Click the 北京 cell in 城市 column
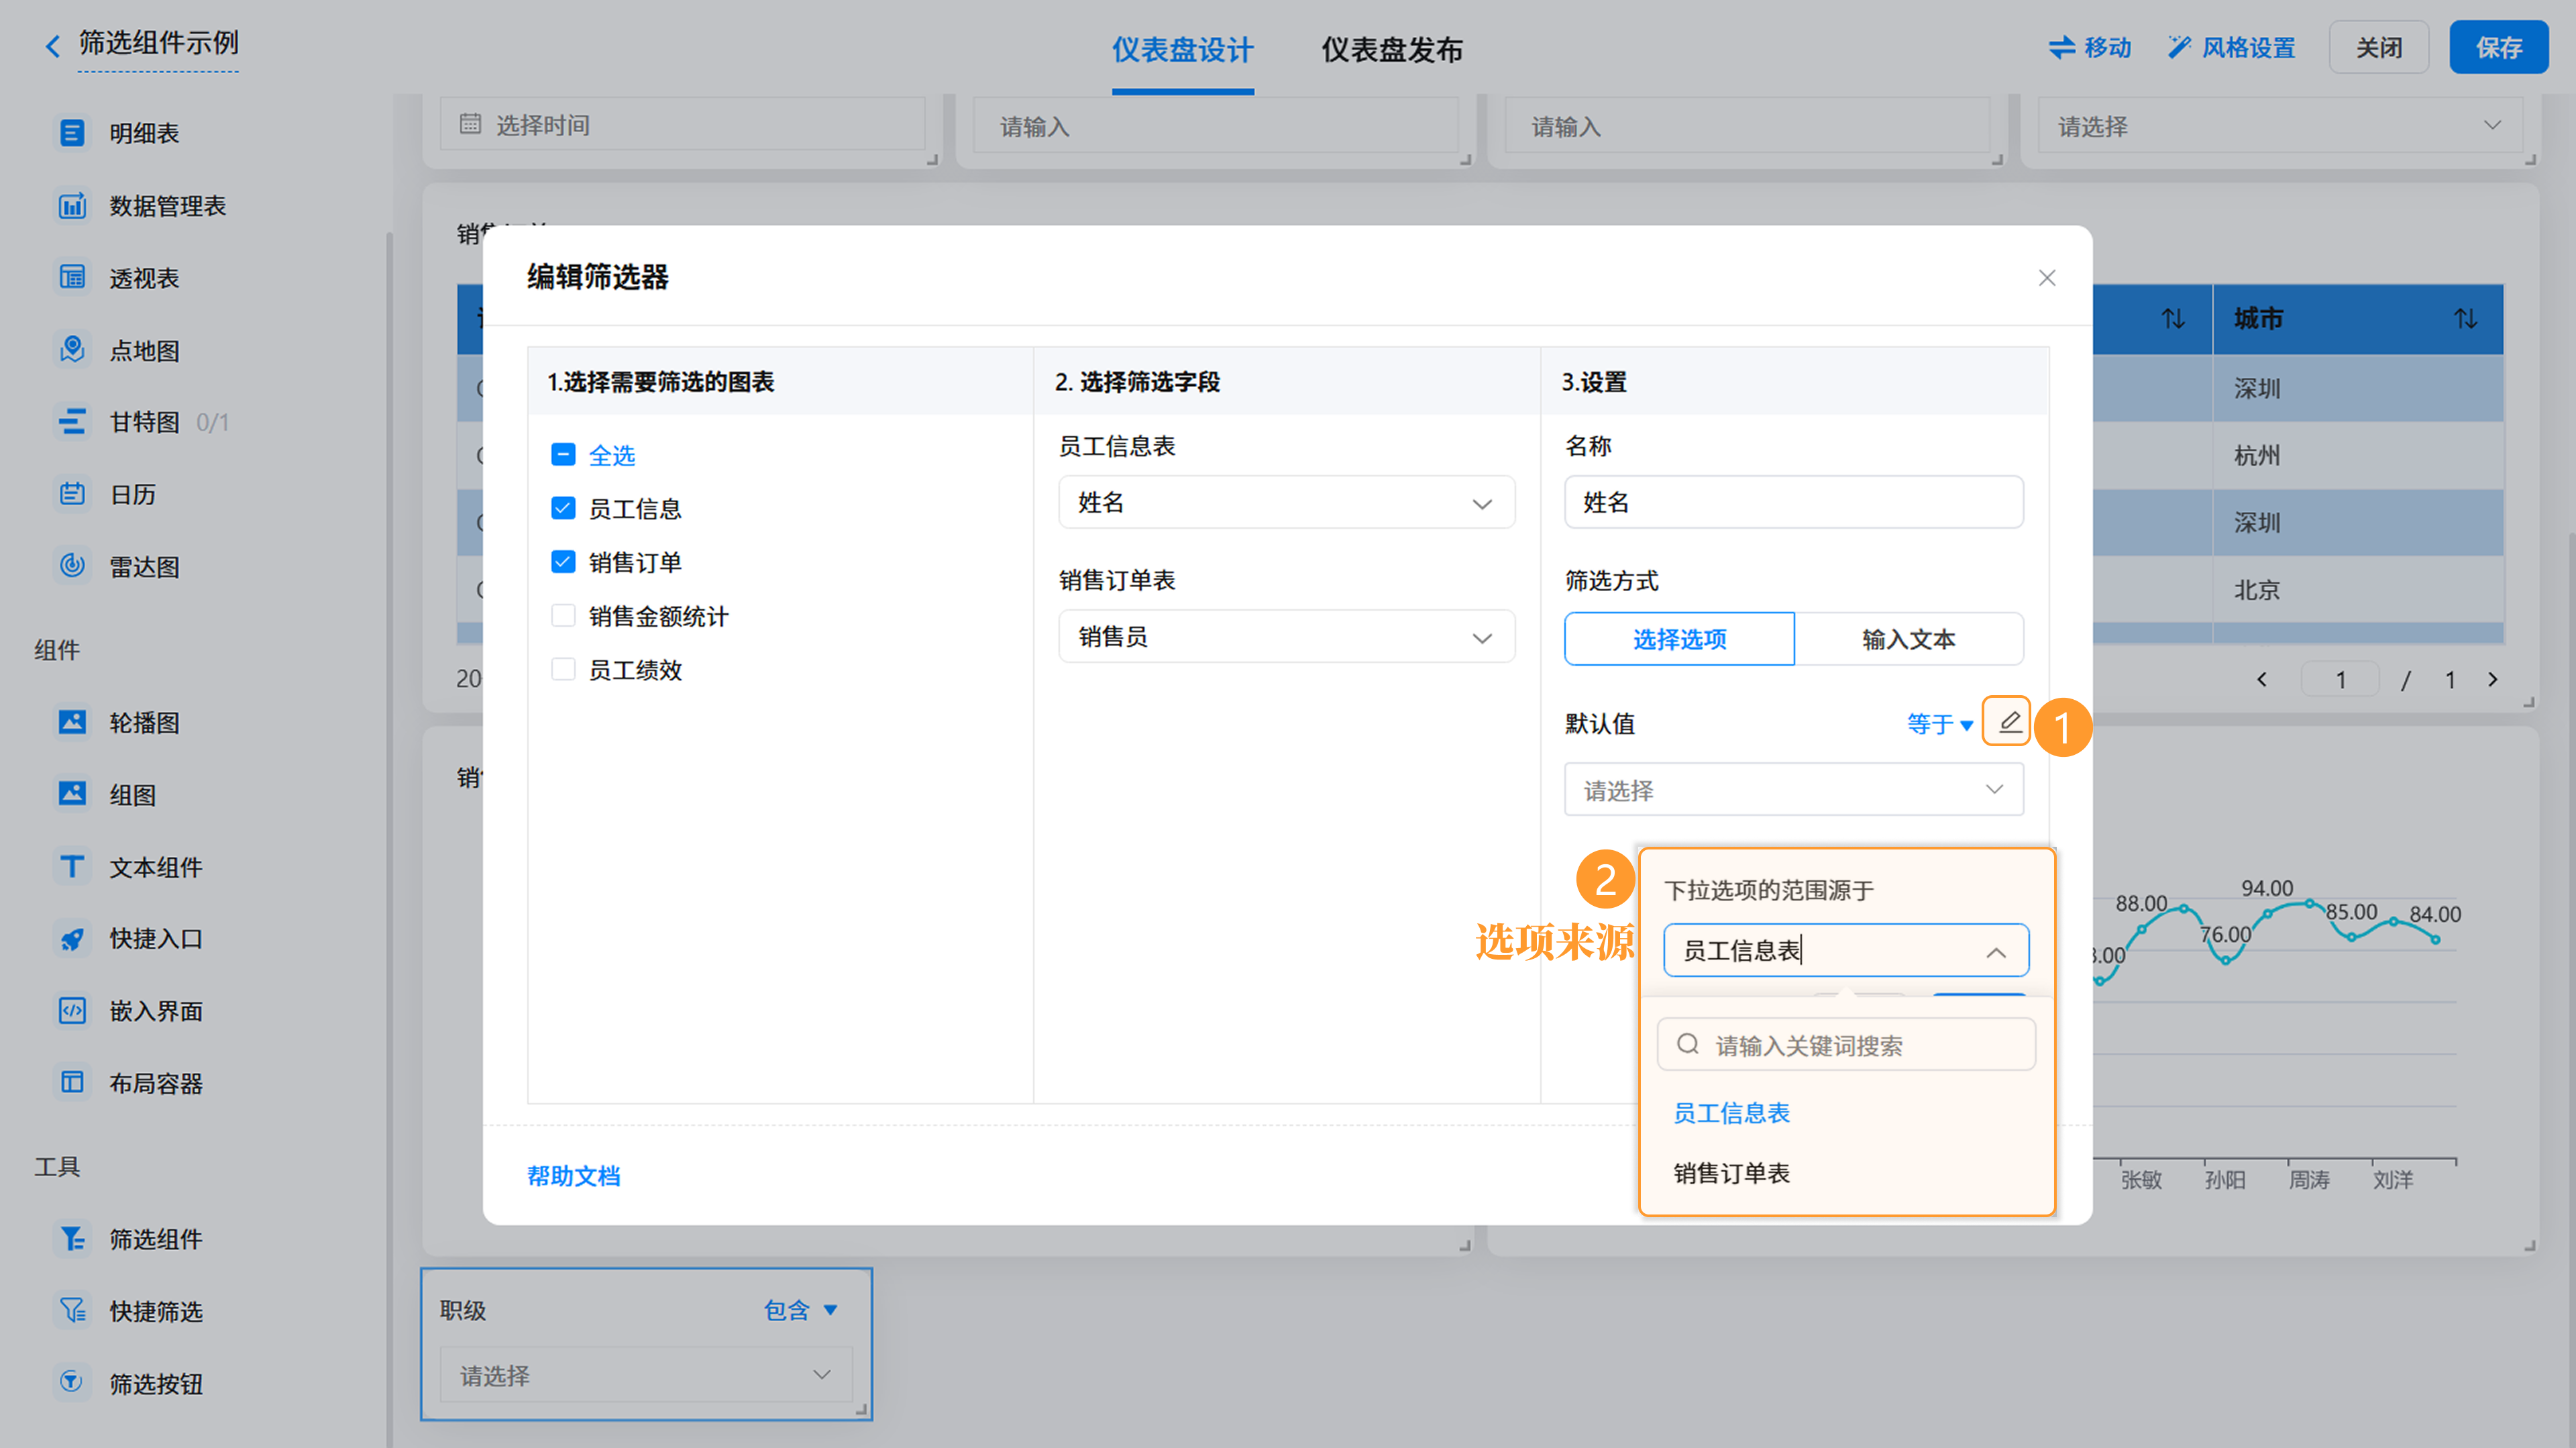 (2257, 589)
